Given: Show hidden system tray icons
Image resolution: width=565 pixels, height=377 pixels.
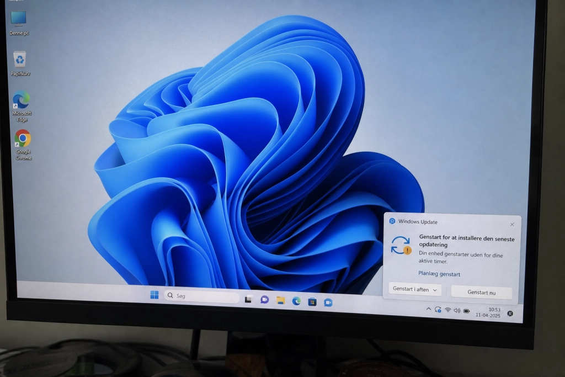Looking at the screenshot, I should pos(428,309).
